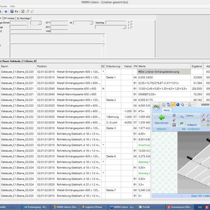Click the greyed binoculars search toolbar icon

tap(27, 12)
